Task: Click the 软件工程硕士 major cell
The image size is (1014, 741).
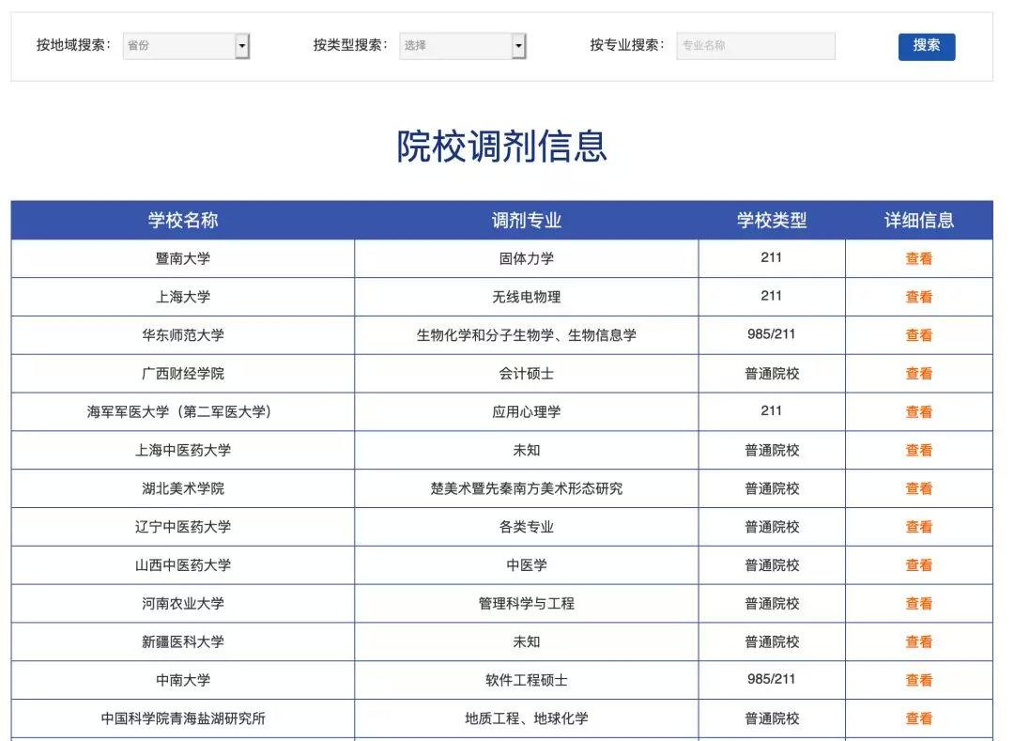Action: (527, 680)
